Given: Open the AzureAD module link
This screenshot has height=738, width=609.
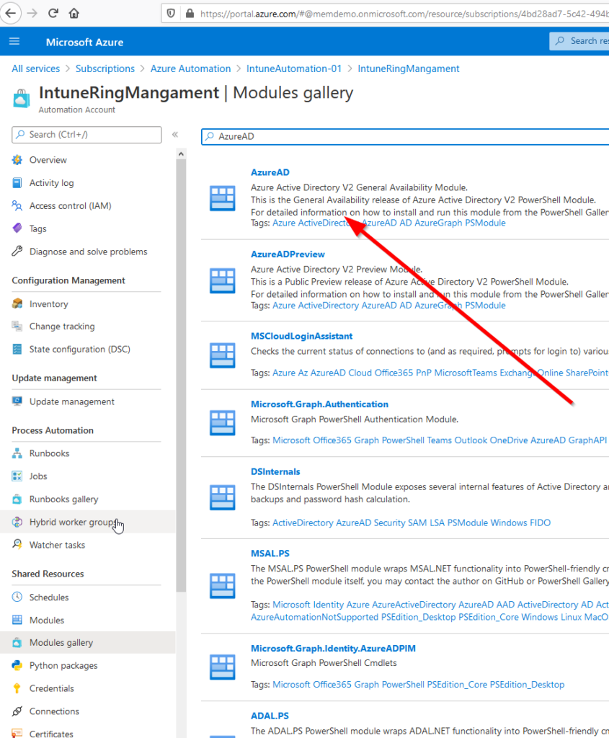Looking at the screenshot, I should click(270, 172).
